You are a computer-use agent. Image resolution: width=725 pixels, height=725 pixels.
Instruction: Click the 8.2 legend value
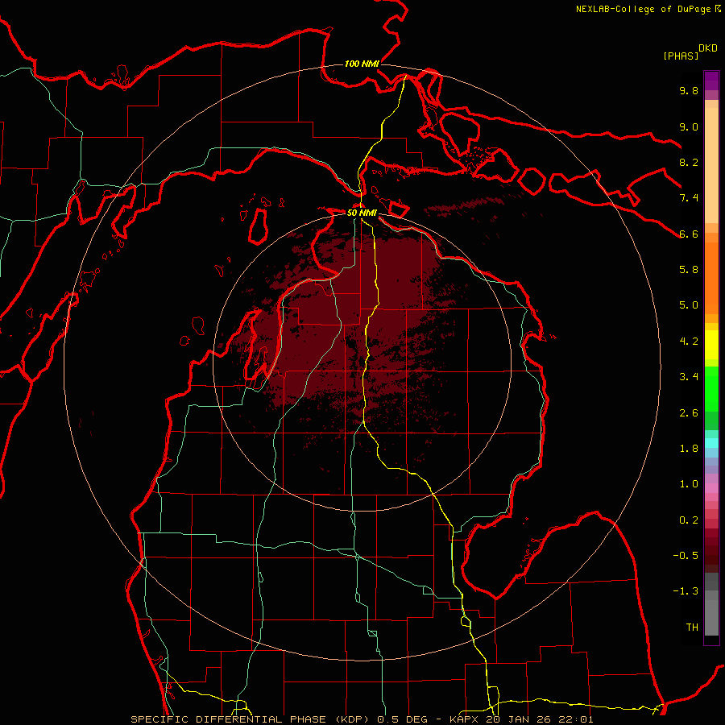coord(689,162)
